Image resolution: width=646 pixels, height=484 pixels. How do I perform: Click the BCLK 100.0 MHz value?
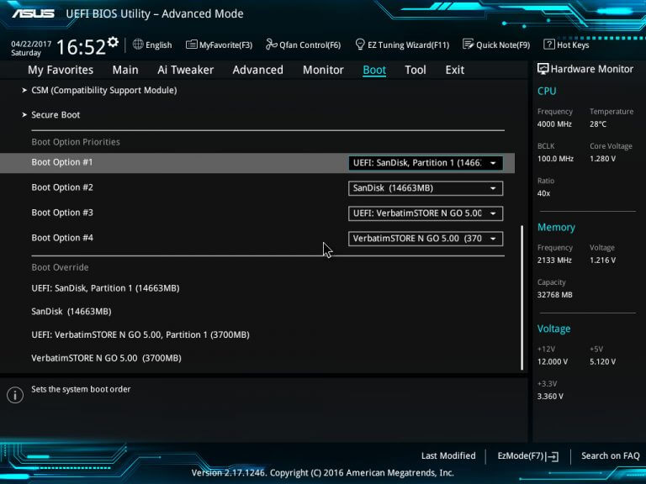555,159
